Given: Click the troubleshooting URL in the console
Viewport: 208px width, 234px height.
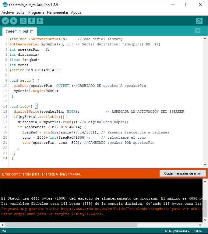Looking at the screenshot, I should point(115,209).
